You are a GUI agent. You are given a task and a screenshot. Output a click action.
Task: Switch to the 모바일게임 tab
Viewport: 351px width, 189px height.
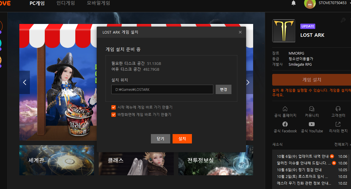click(98, 3)
